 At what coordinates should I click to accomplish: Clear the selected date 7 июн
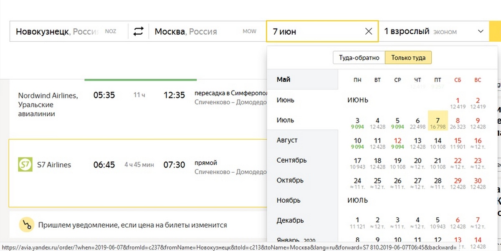(x=369, y=32)
